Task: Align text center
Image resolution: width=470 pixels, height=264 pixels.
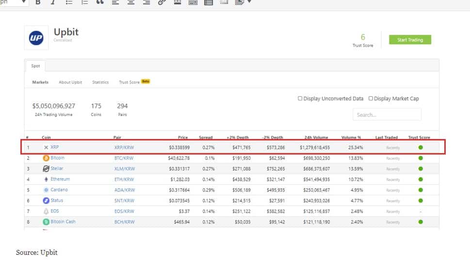Action: (131, 2)
